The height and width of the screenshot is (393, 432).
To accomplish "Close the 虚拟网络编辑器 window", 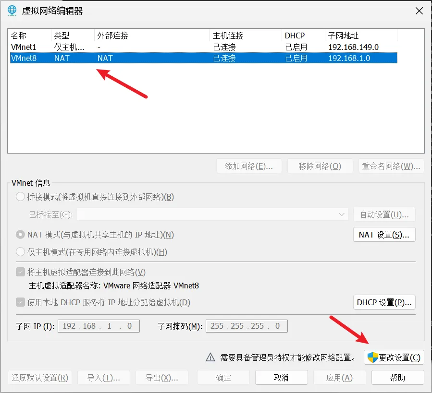I will pyautogui.click(x=419, y=11).
